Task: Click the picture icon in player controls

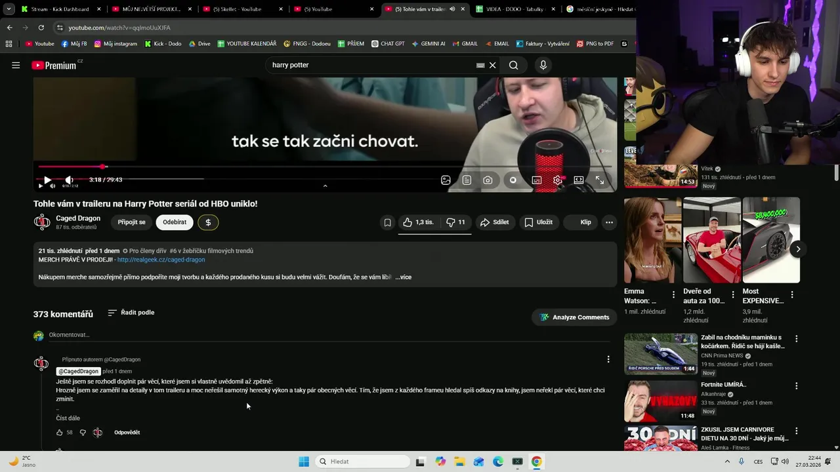Action: (446, 180)
